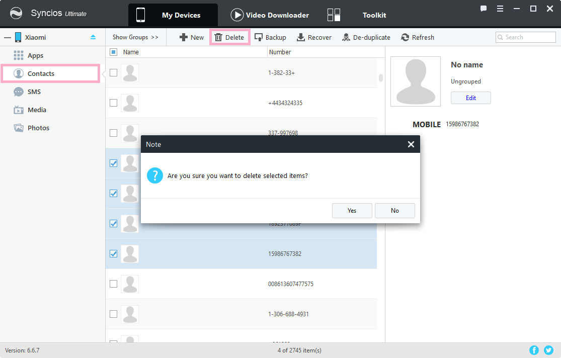Select Contacts in the sidebar
This screenshot has width=561, height=358.
pyautogui.click(x=50, y=74)
